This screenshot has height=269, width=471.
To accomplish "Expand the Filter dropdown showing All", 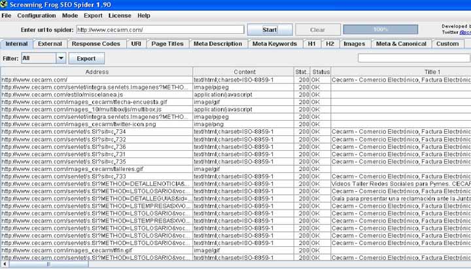I will (x=61, y=58).
